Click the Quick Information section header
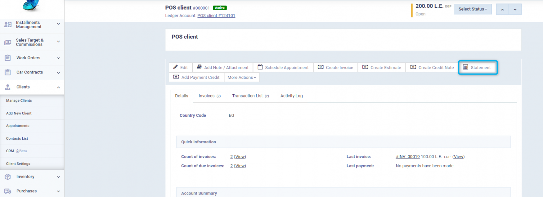543x197 pixels. (x=344, y=142)
